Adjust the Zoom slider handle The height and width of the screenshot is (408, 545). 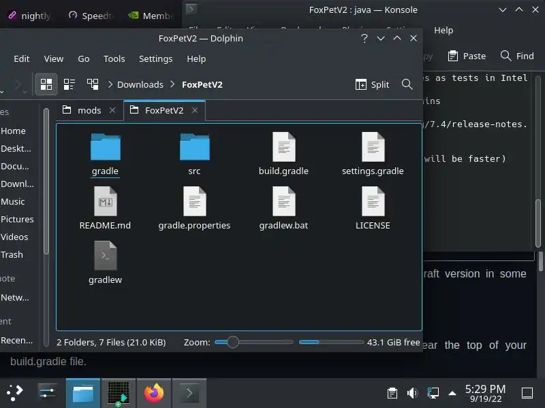pyautogui.click(x=233, y=342)
